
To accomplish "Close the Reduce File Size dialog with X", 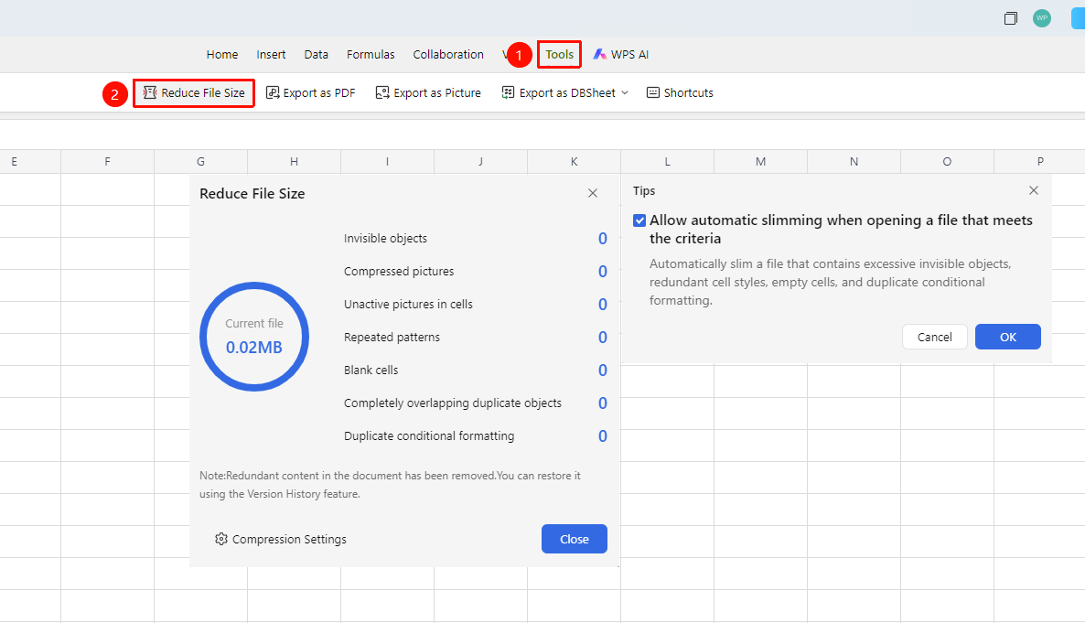I will [592, 193].
